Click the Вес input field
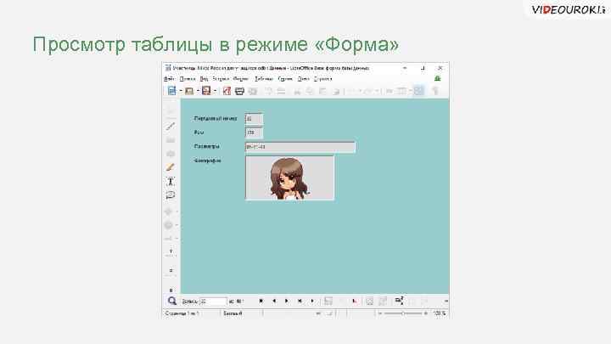 point(254,133)
